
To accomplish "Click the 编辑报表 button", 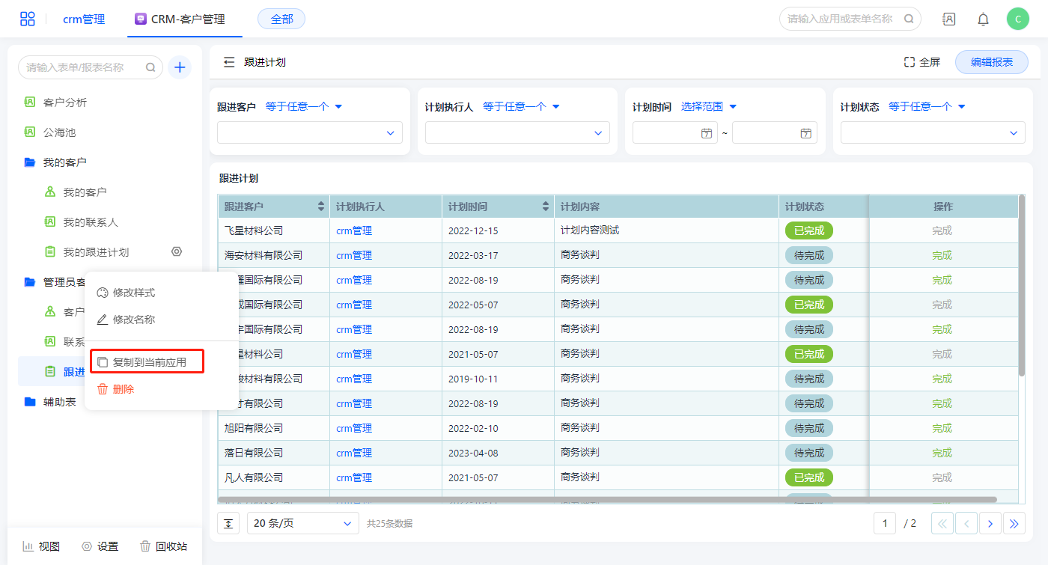I will [x=991, y=62].
